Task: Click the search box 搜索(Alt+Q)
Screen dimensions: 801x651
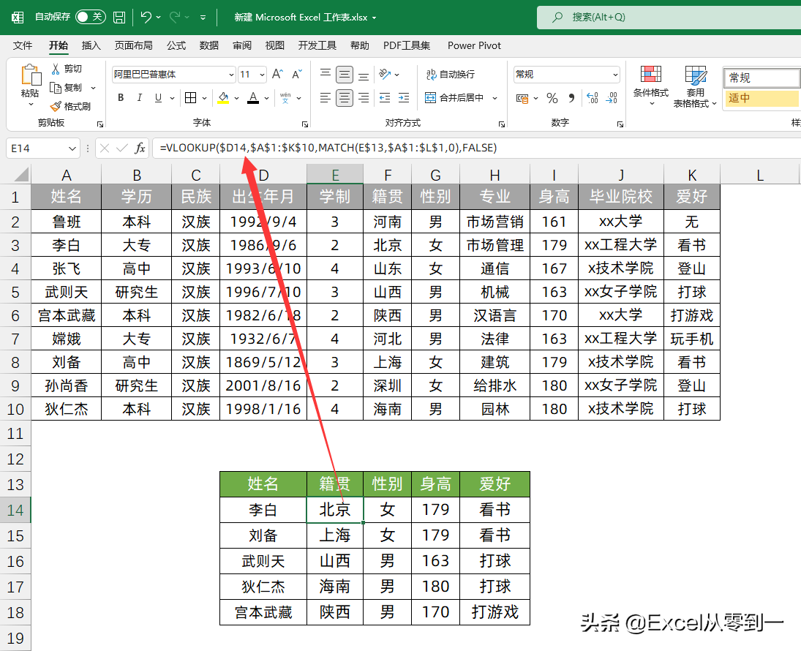Action: [x=669, y=17]
